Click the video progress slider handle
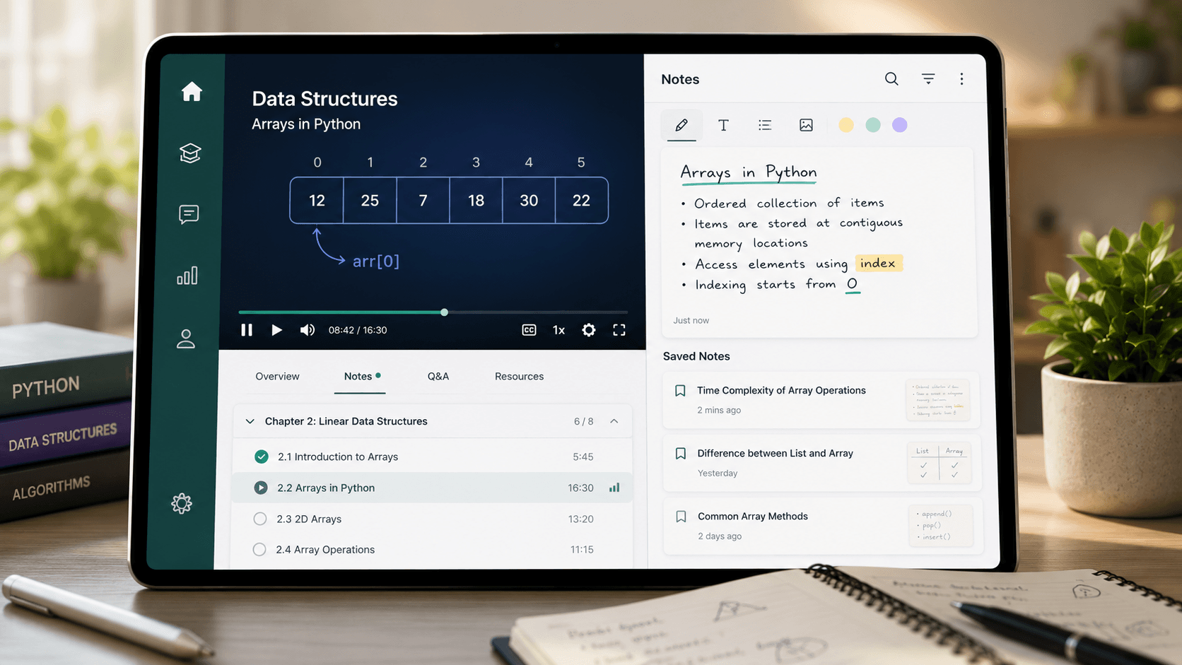This screenshot has height=665, width=1182. click(444, 312)
